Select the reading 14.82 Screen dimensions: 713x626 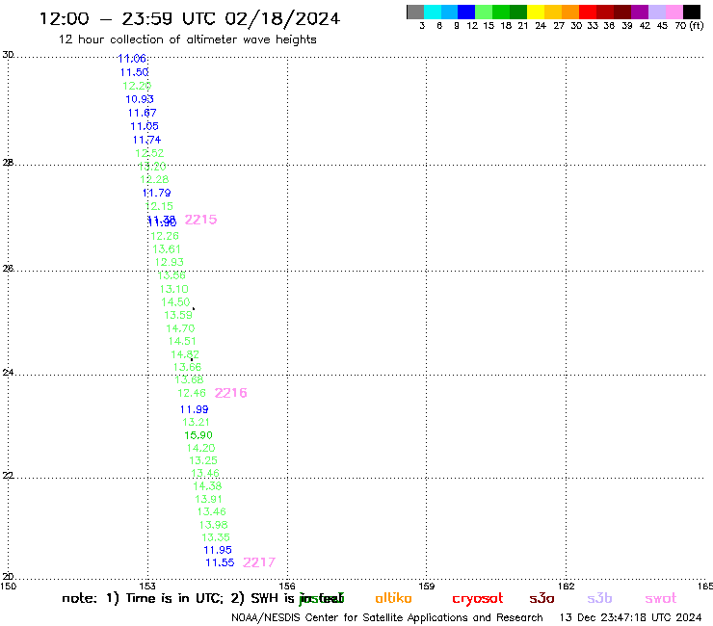coord(185,354)
